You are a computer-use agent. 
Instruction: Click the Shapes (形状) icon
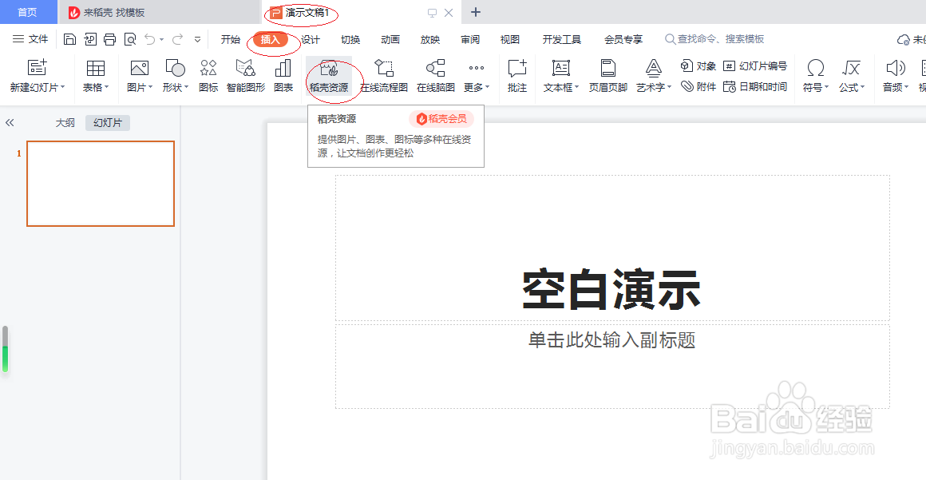[x=176, y=68]
